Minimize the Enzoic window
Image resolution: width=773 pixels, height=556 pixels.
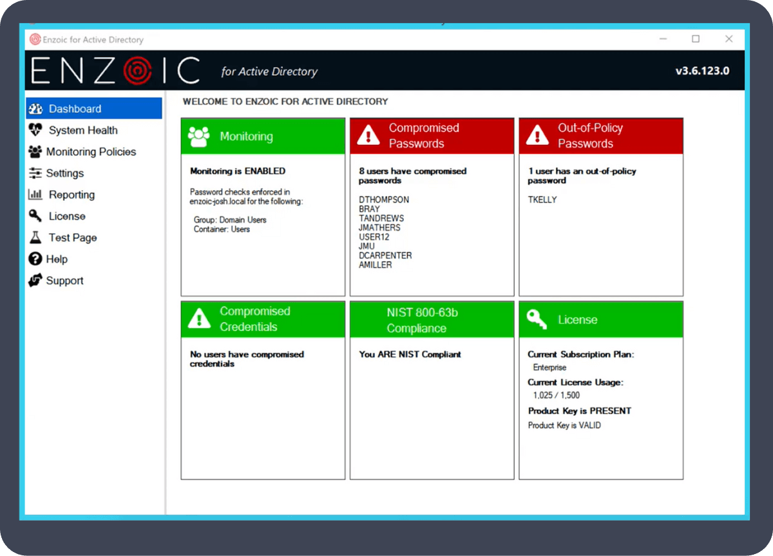(x=663, y=39)
